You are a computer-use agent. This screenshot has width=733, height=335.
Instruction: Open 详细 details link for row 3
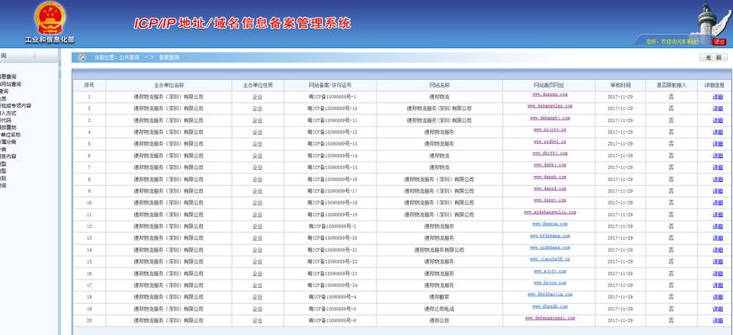click(x=718, y=120)
